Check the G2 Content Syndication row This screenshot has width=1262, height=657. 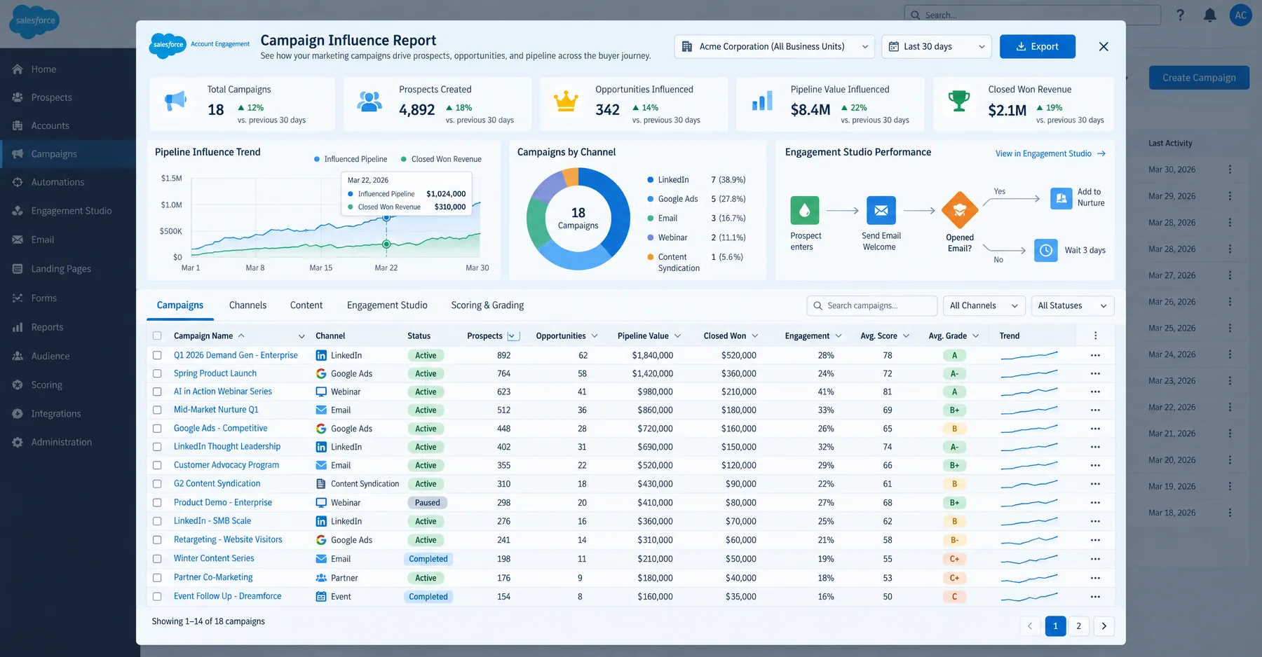click(157, 484)
